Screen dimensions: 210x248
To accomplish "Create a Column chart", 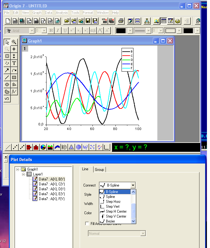I will (36, 147).
